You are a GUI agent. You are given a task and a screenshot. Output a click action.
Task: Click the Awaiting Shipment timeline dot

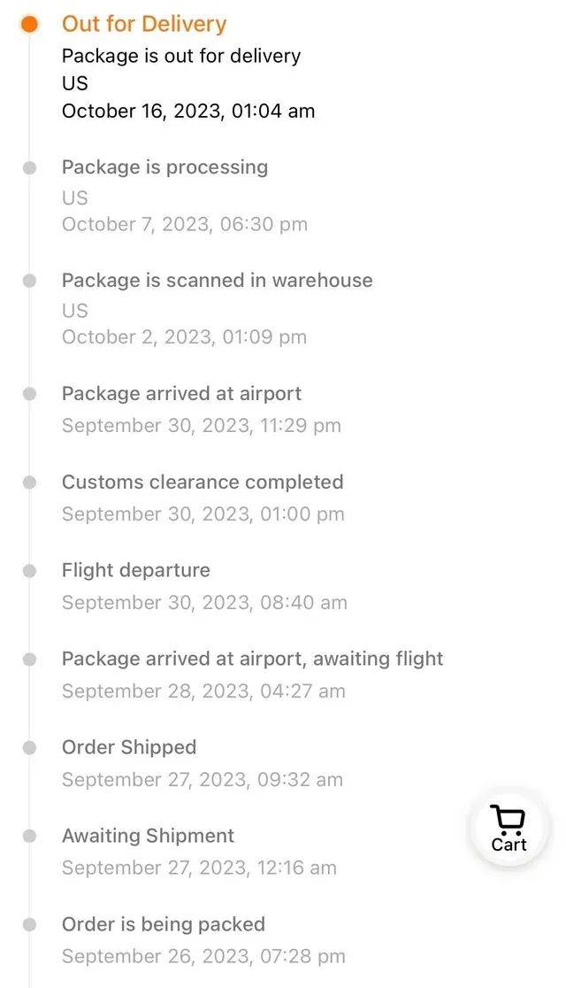pos(30,837)
